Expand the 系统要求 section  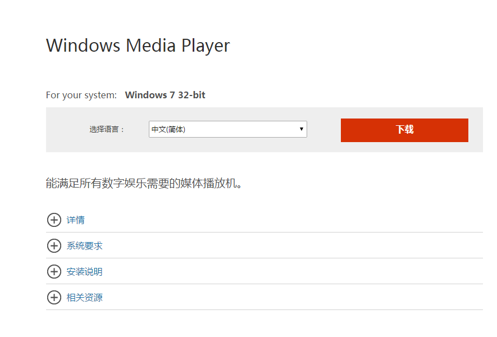pyautogui.click(x=84, y=245)
